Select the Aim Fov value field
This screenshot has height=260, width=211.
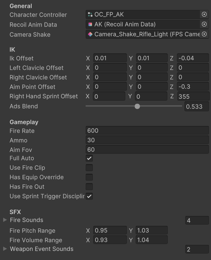pyautogui.click(x=147, y=149)
